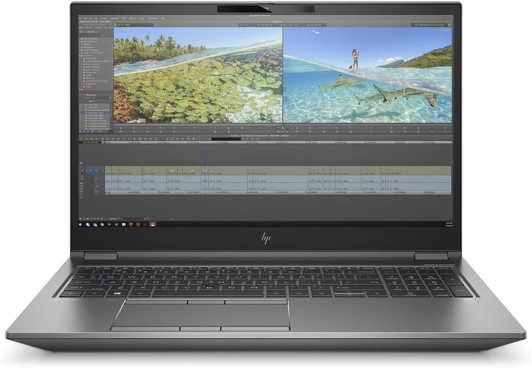Toggle the A2 audio track enable button

(x=96, y=189)
